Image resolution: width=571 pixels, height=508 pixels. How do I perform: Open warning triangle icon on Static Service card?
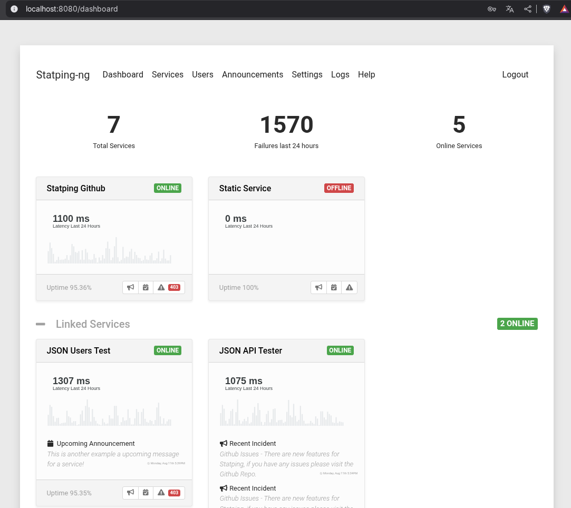pos(349,287)
